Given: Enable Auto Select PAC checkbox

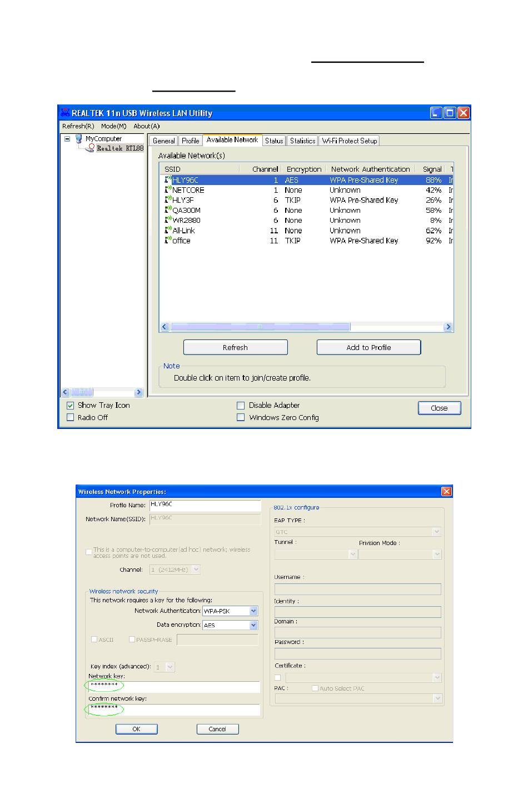Looking at the screenshot, I should point(315,688).
